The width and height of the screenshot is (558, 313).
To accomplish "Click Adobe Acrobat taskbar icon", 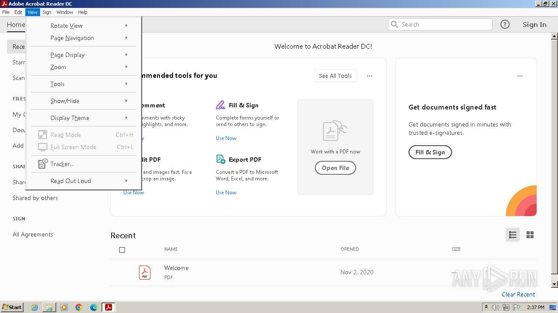I will click(x=108, y=307).
